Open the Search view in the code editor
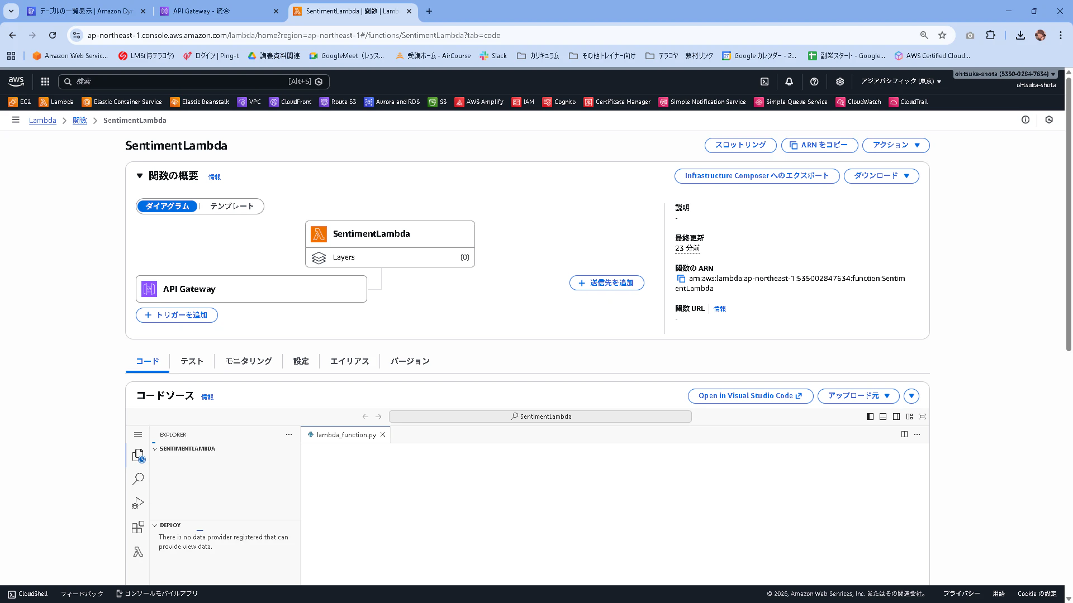 (138, 479)
